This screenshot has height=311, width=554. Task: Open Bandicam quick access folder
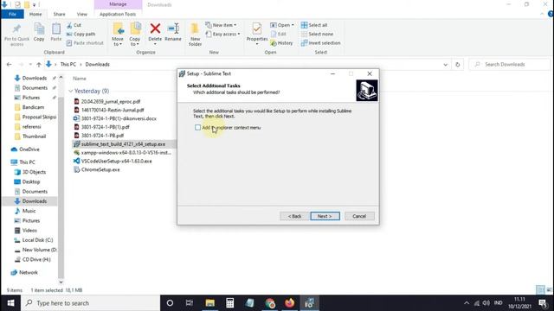click(33, 107)
